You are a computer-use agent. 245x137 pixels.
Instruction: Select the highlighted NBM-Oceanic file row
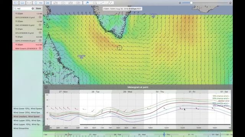click(x=28, y=46)
